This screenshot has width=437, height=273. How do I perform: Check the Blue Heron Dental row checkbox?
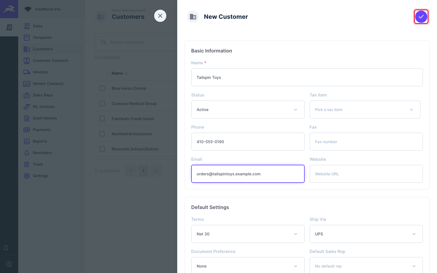(102, 88)
